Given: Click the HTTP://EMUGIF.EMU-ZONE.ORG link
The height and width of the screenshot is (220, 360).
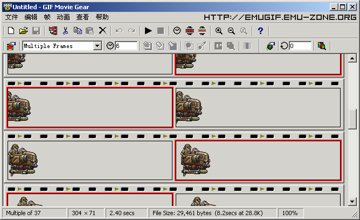Looking at the screenshot, I should pos(280,17).
